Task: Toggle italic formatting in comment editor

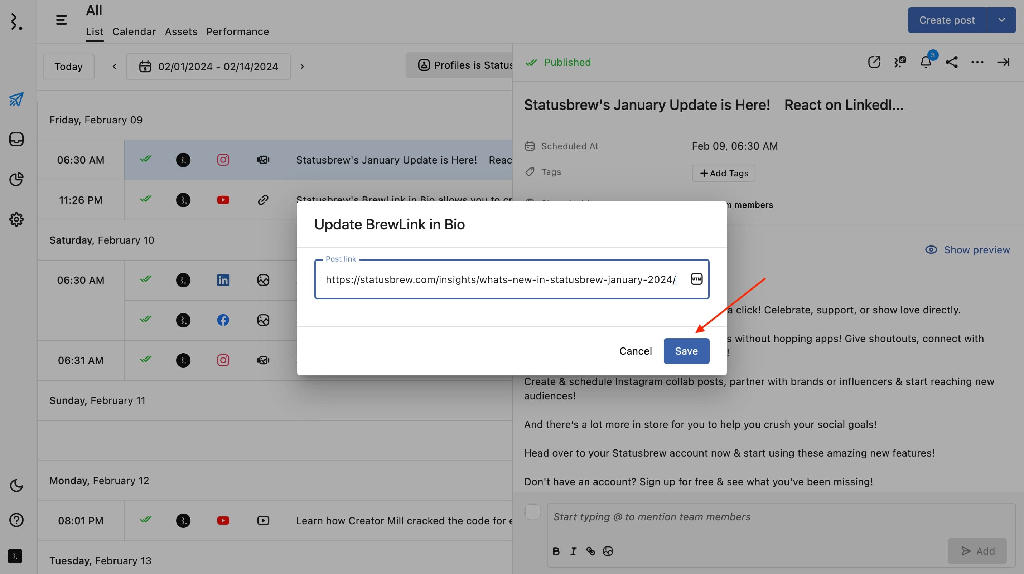Action: (x=573, y=551)
